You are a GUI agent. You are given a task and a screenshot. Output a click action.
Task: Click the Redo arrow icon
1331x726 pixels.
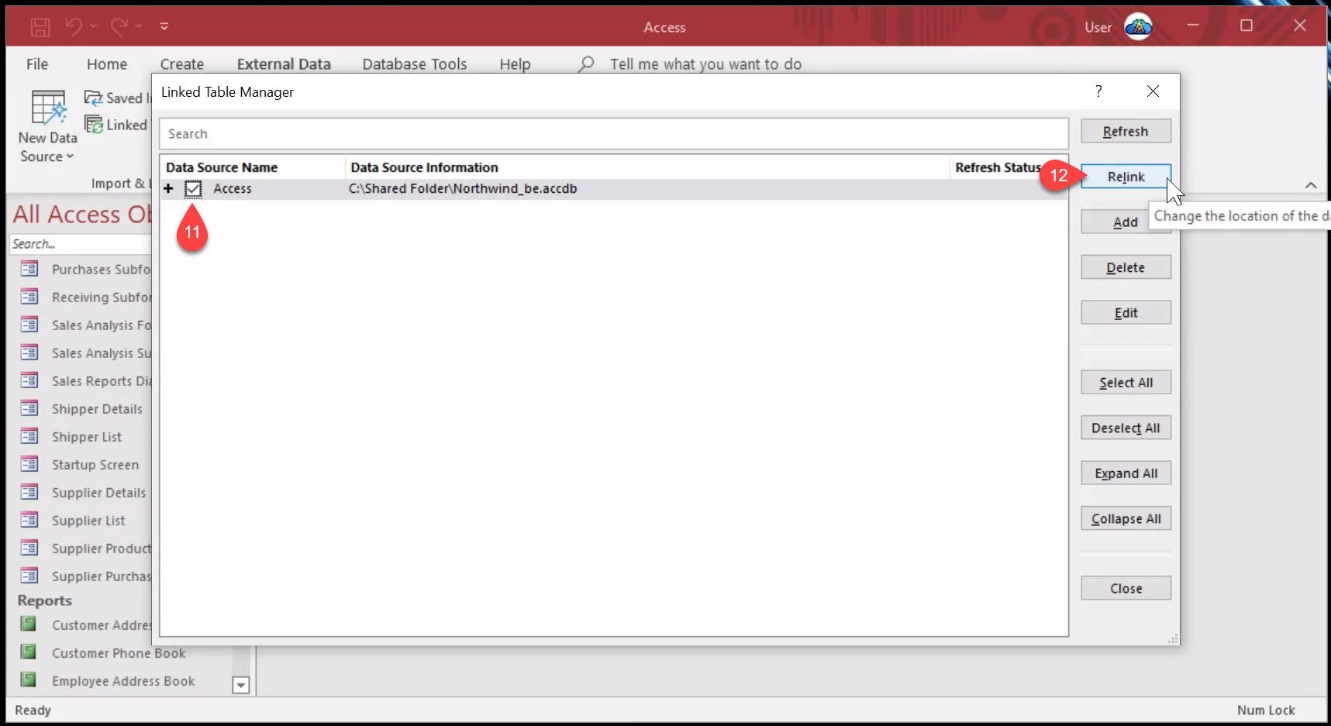tap(119, 26)
